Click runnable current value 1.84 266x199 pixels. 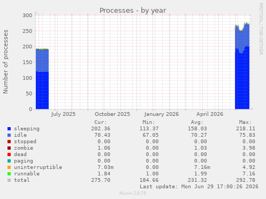(104, 174)
